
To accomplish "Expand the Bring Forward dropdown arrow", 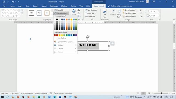I will click(137, 10).
